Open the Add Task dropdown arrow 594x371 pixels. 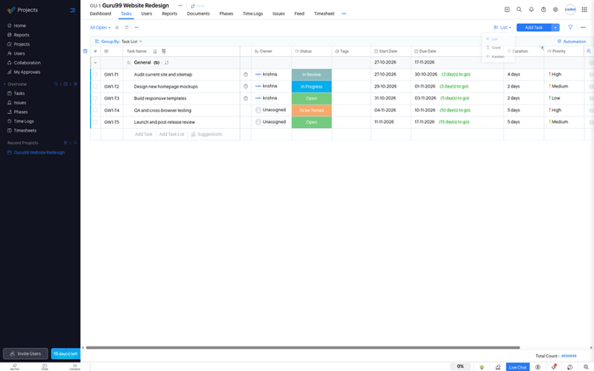coord(555,27)
